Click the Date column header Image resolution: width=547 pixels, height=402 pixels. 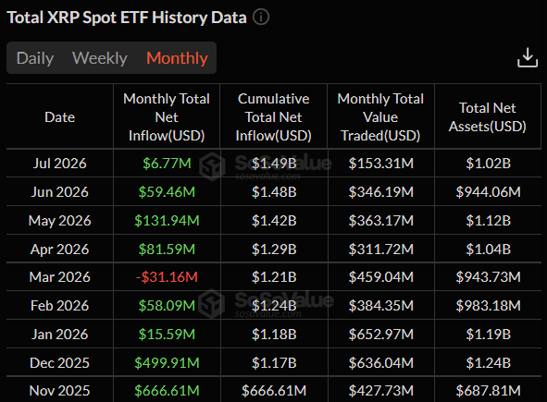[x=59, y=117]
